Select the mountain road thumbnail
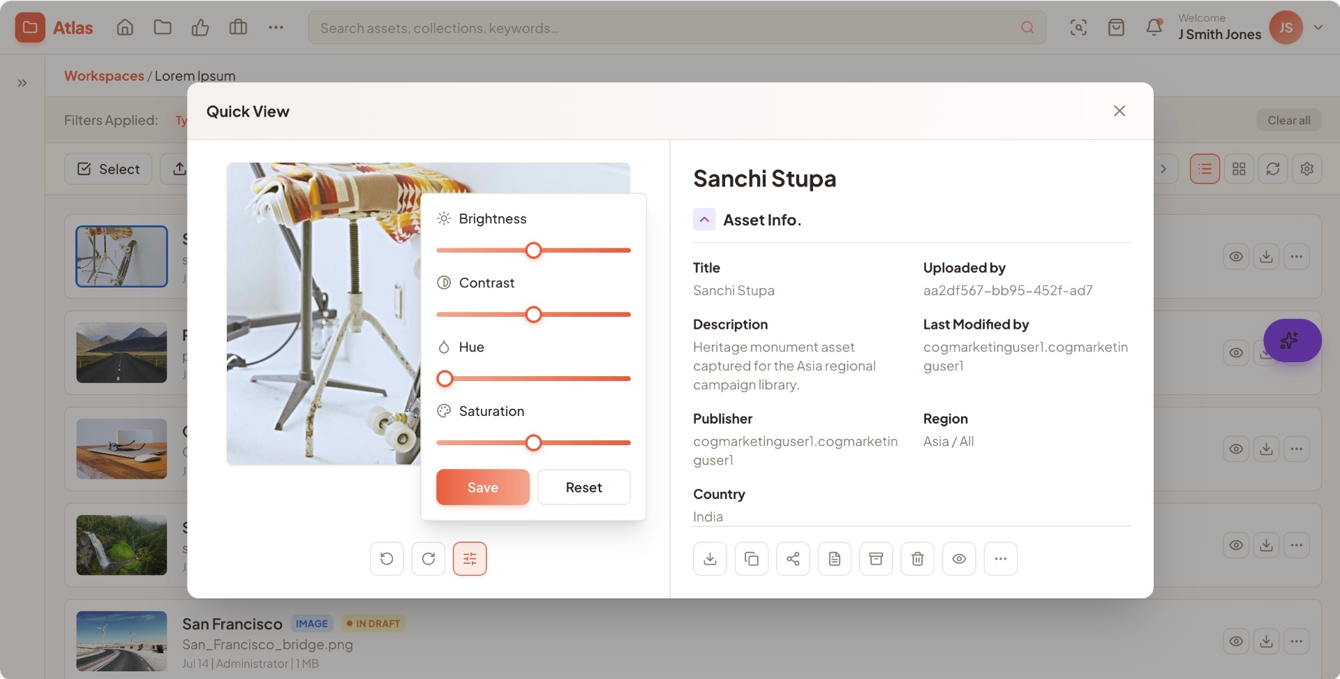Viewport: 1340px width, 679px height. pos(121,352)
